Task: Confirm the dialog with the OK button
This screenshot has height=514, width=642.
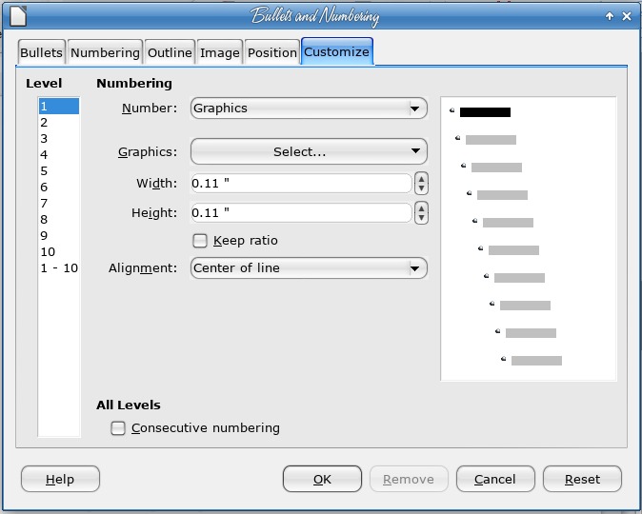Action: coord(322,479)
